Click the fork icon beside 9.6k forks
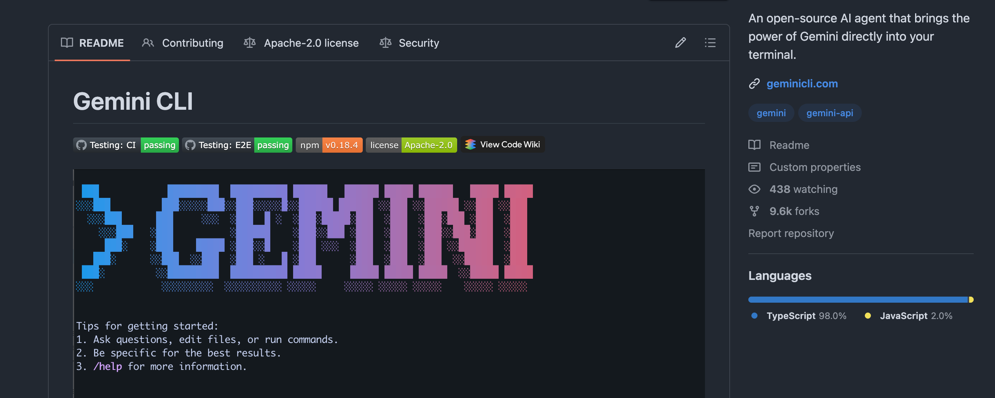This screenshot has width=995, height=398. tap(754, 211)
